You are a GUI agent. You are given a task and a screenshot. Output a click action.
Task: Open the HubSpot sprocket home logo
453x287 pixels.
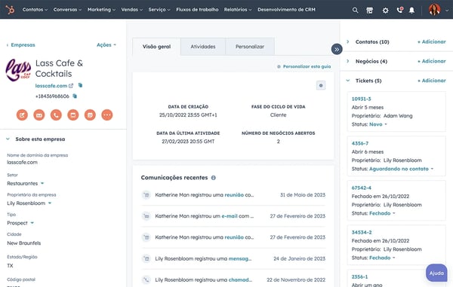[x=10, y=10]
